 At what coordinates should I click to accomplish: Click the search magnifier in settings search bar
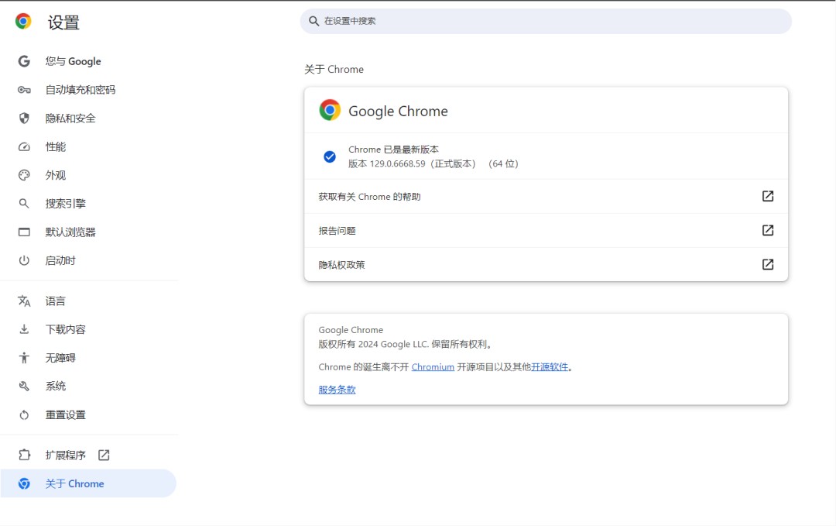(314, 21)
